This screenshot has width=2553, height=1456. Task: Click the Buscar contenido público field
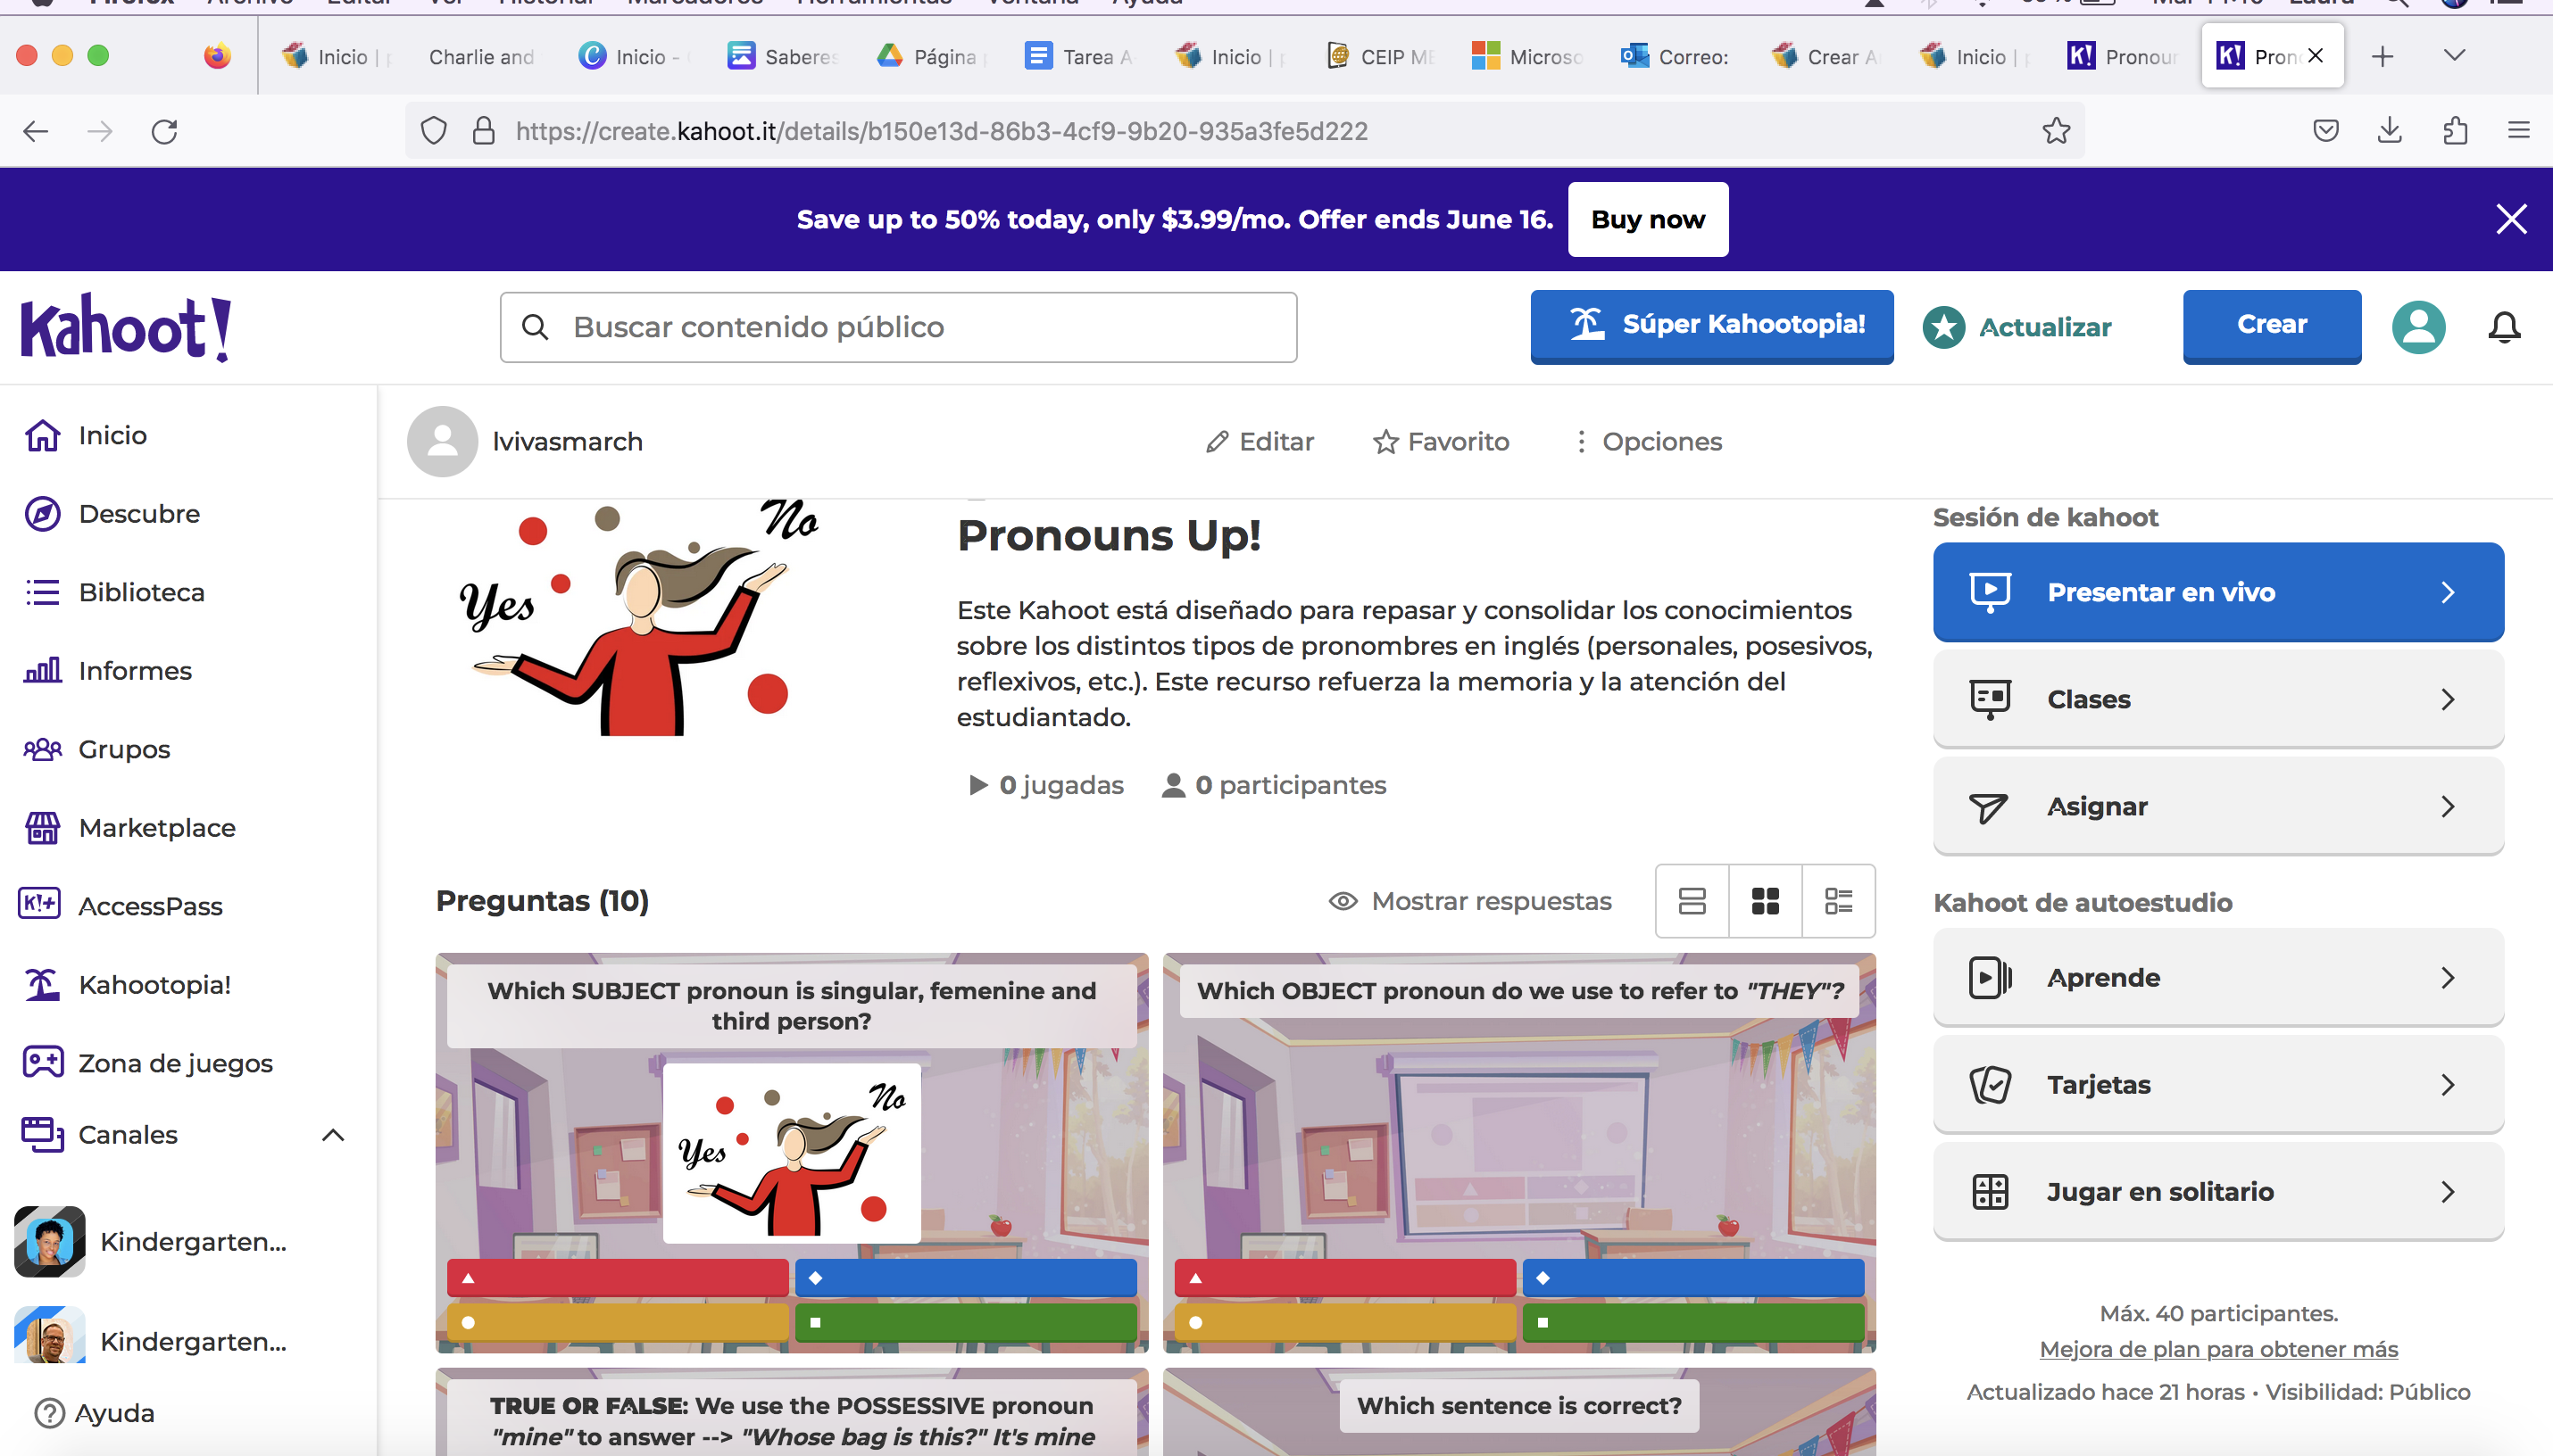tap(896, 326)
